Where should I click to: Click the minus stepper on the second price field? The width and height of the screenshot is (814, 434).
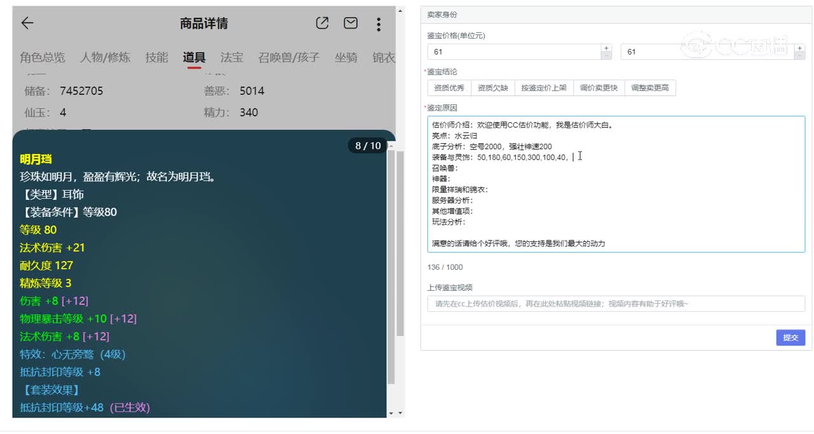pos(800,55)
